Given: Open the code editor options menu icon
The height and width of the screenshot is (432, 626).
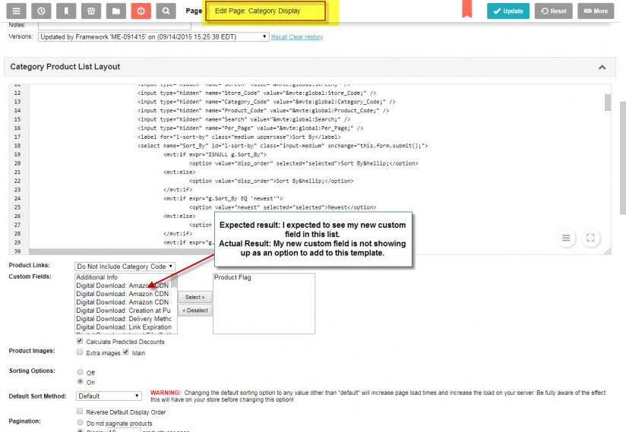Looking at the screenshot, I should pos(567,238).
